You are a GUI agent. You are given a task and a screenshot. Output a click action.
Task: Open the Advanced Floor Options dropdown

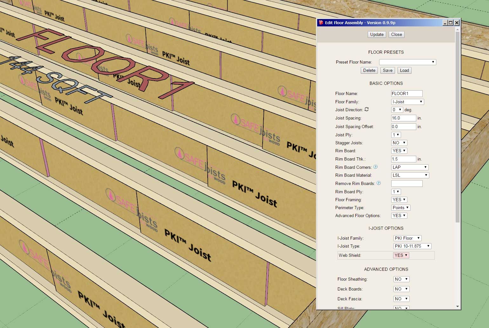tap(399, 215)
